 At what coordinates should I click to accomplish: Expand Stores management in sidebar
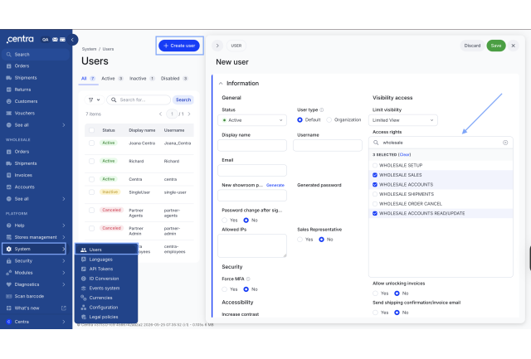point(64,237)
